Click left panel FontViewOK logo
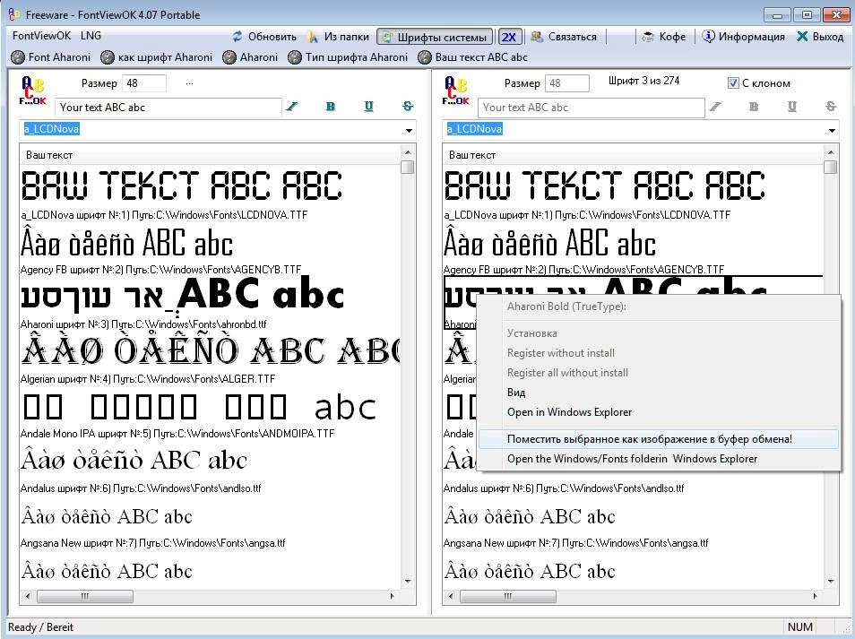This screenshot has width=855, height=639. pos(33,91)
